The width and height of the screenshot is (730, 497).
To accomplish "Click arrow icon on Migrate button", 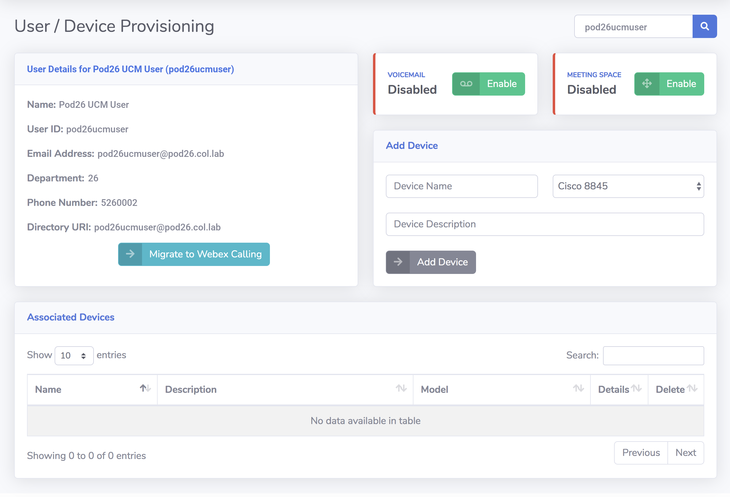I will pos(130,254).
